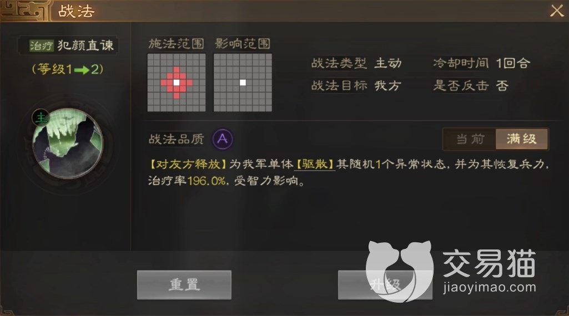Click the purple A quality badge
The image size is (569, 316).
(x=223, y=139)
